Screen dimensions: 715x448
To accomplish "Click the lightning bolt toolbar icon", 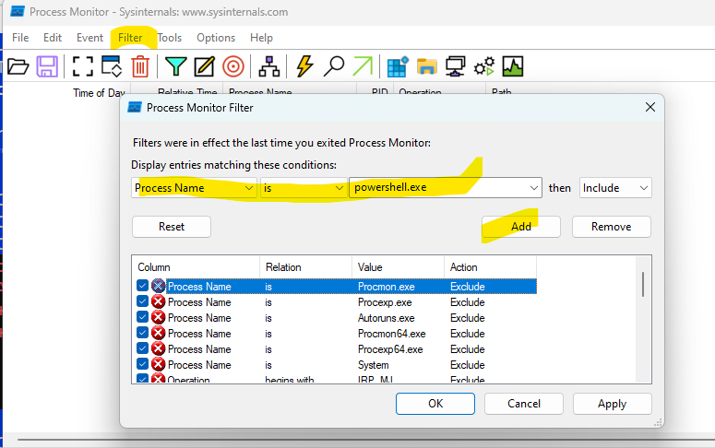I will [304, 66].
